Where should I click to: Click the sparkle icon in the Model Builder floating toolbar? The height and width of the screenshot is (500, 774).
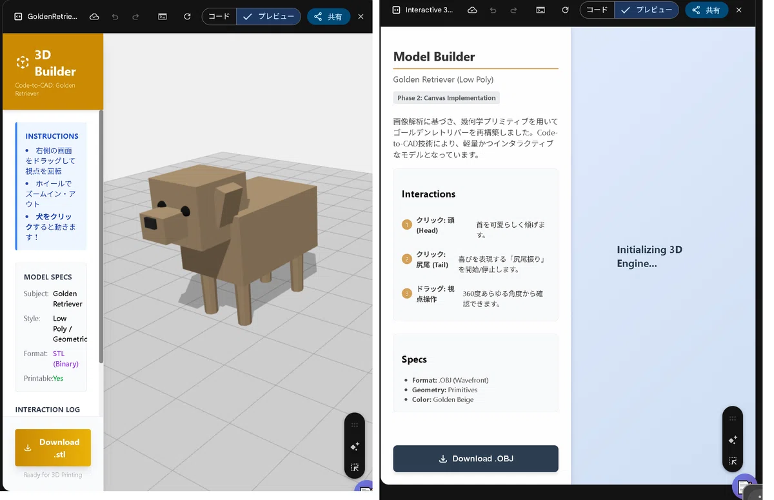733,440
